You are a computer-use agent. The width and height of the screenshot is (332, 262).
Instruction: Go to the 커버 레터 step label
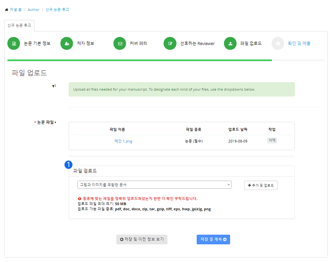(138, 43)
